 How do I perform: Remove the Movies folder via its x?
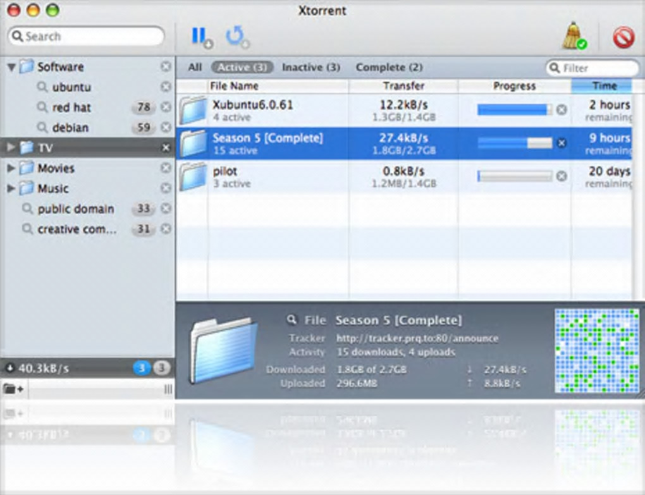166,168
